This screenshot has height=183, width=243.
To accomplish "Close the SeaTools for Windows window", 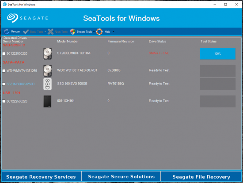I will pyautogui.click(x=236, y=4).
